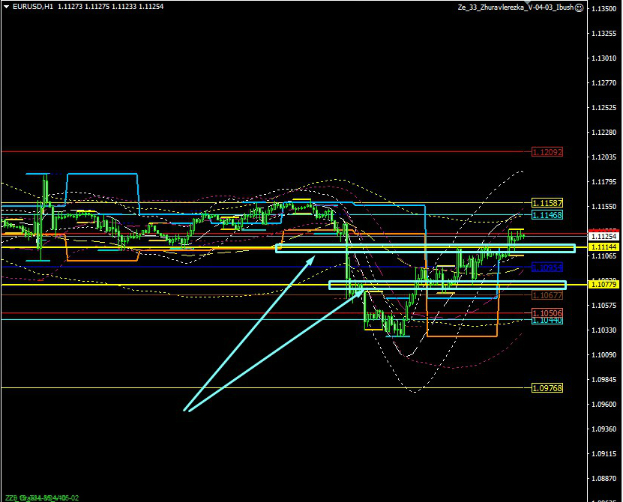Click the Ze_33_Zhuravlerezka expert advisor name
Screen dimensions: 623x502
pyautogui.click(x=516, y=7)
